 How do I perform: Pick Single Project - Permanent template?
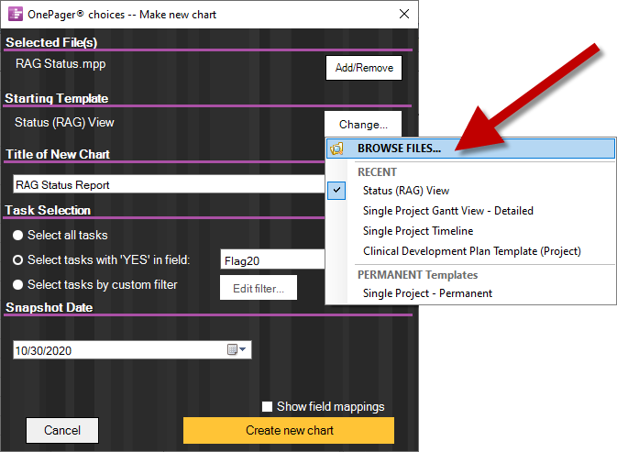coord(427,293)
